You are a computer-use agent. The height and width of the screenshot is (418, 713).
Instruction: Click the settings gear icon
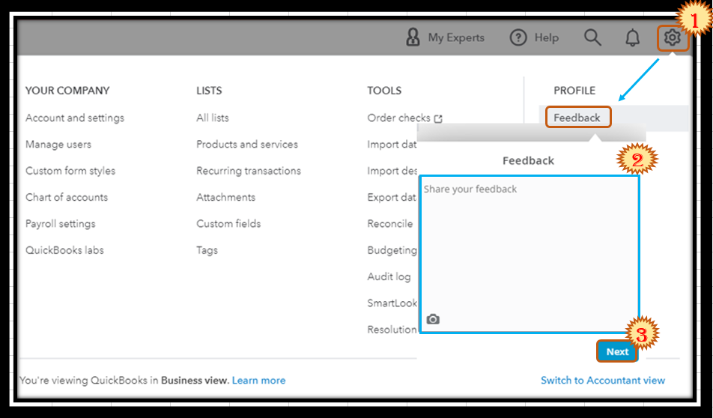tap(672, 37)
